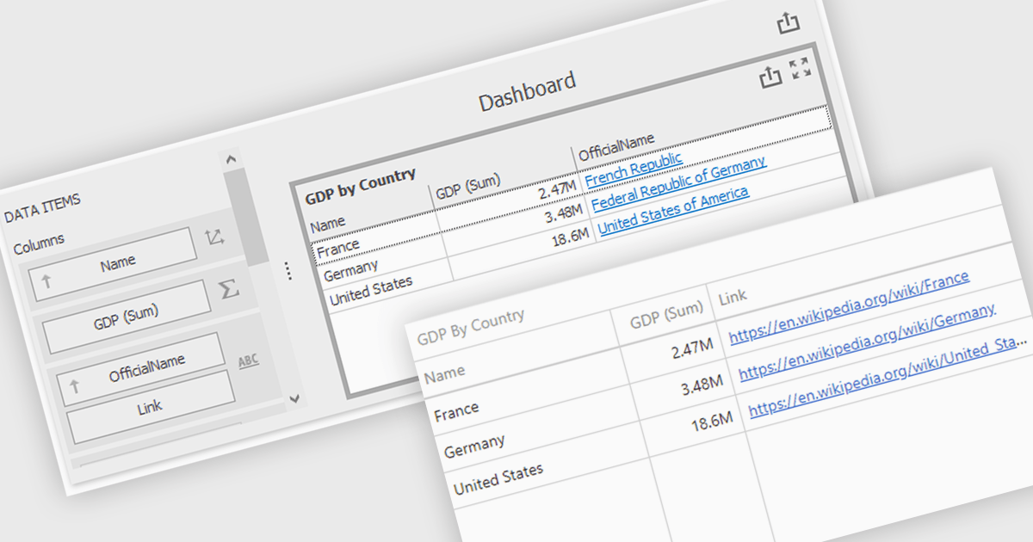Click scroll up arrow in Data Items panel
The image size is (1033, 542).
click(229, 159)
